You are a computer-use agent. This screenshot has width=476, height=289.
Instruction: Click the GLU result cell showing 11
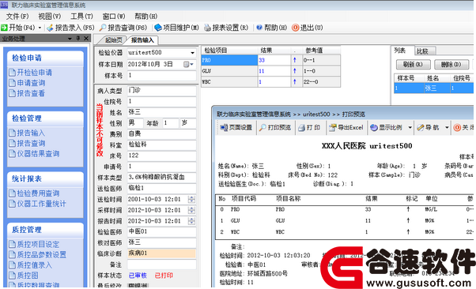pyautogui.click(x=274, y=71)
